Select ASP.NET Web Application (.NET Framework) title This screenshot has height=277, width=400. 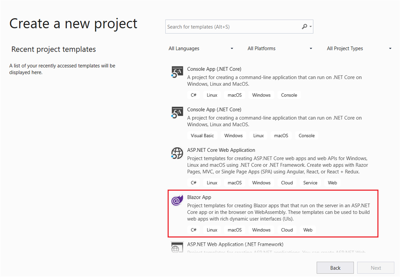[235, 244]
